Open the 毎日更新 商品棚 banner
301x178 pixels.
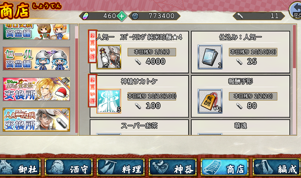tap(36, 32)
